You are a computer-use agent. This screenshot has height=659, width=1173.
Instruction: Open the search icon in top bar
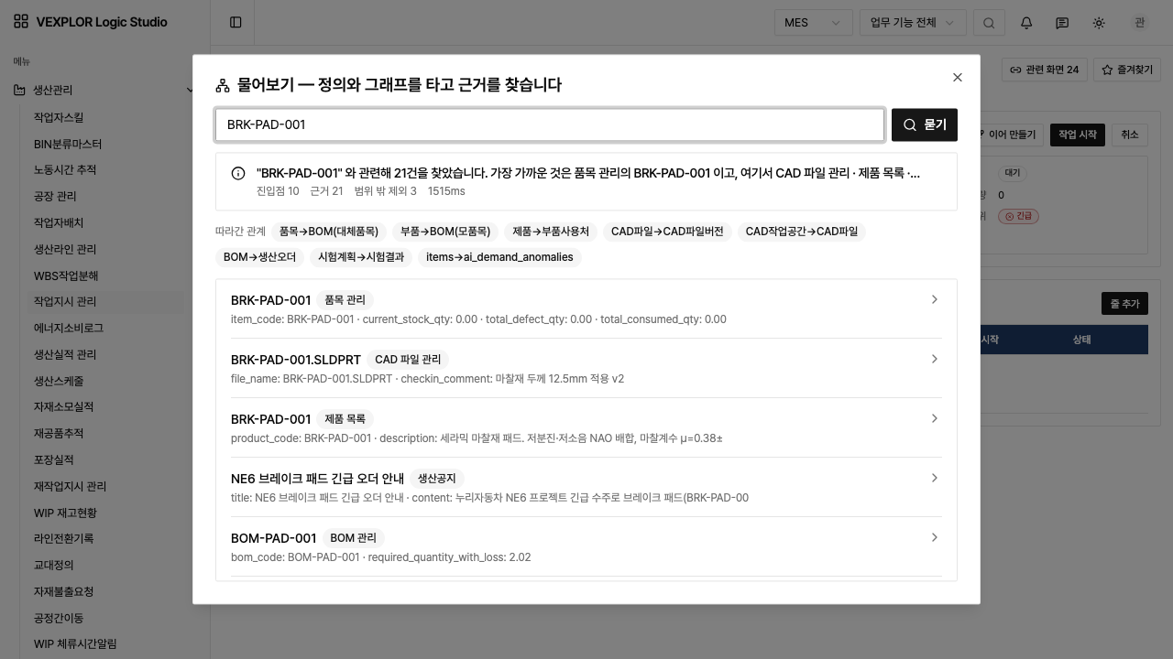tap(989, 23)
